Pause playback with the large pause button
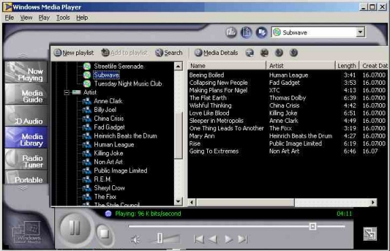The height and width of the screenshot is (251, 390). 75,228
